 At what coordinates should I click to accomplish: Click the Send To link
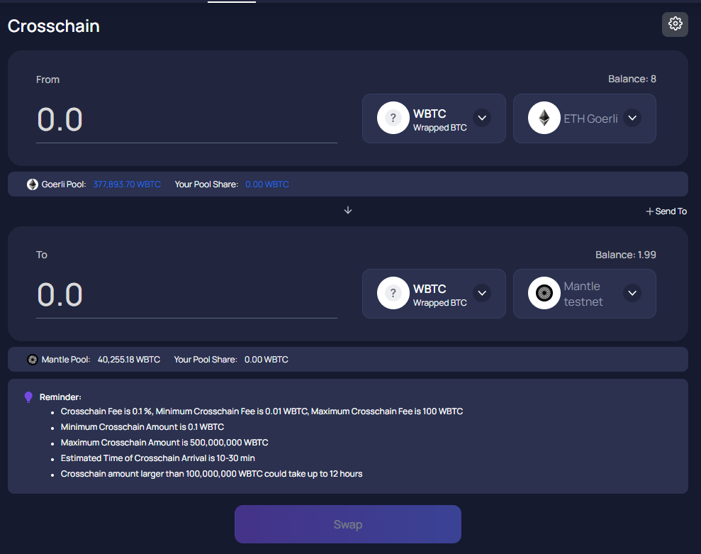pos(671,211)
